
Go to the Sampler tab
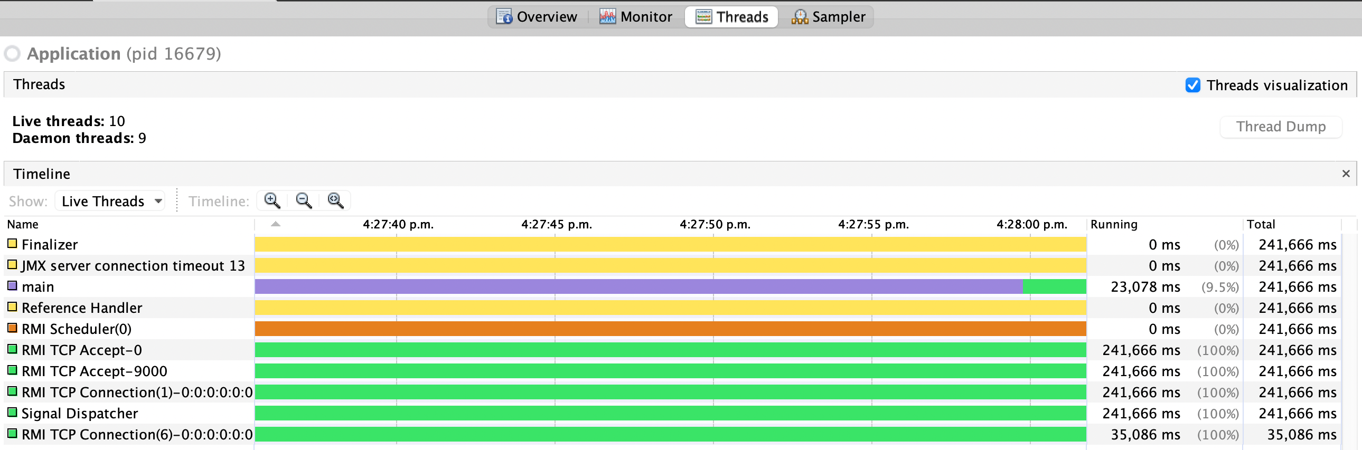point(828,17)
